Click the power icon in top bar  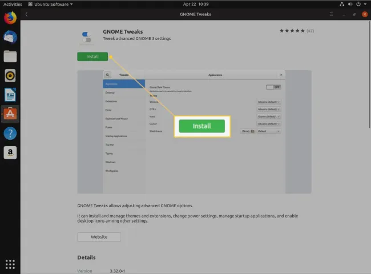358,4
